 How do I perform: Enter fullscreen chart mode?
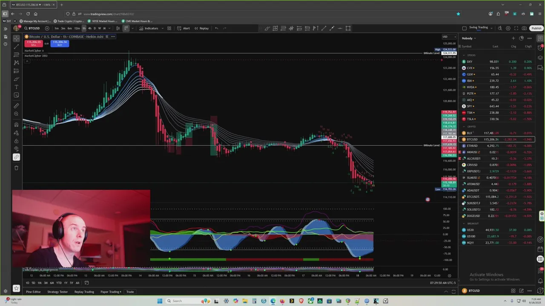tap(516, 28)
